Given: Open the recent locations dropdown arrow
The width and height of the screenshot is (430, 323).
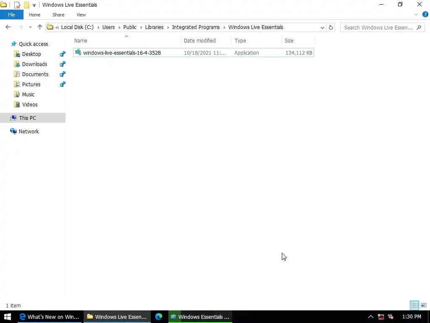Looking at the screenshot, I should [x=30, y=27].
